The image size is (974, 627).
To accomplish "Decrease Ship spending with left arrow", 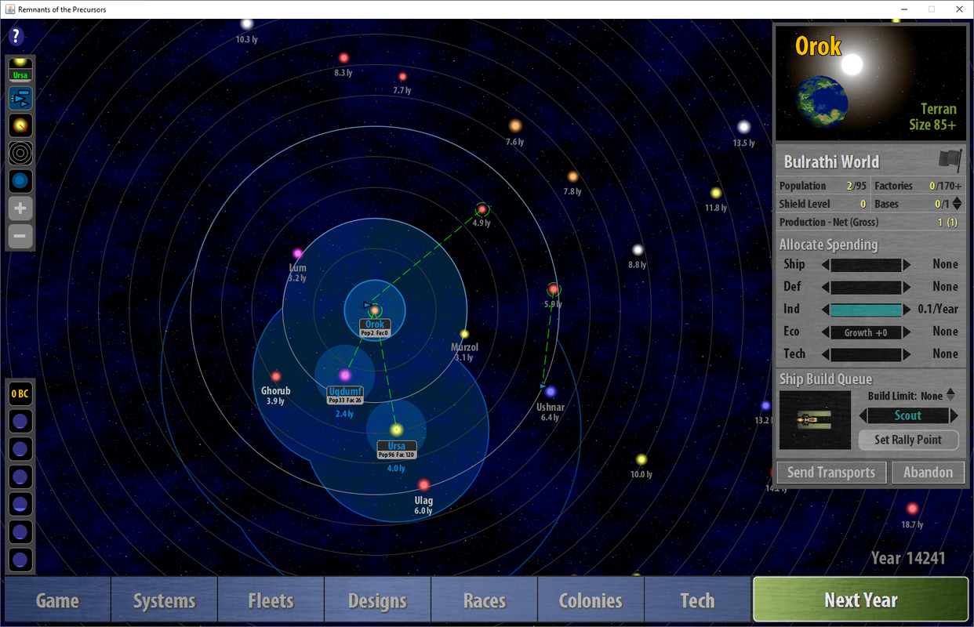I will point(825,265).
